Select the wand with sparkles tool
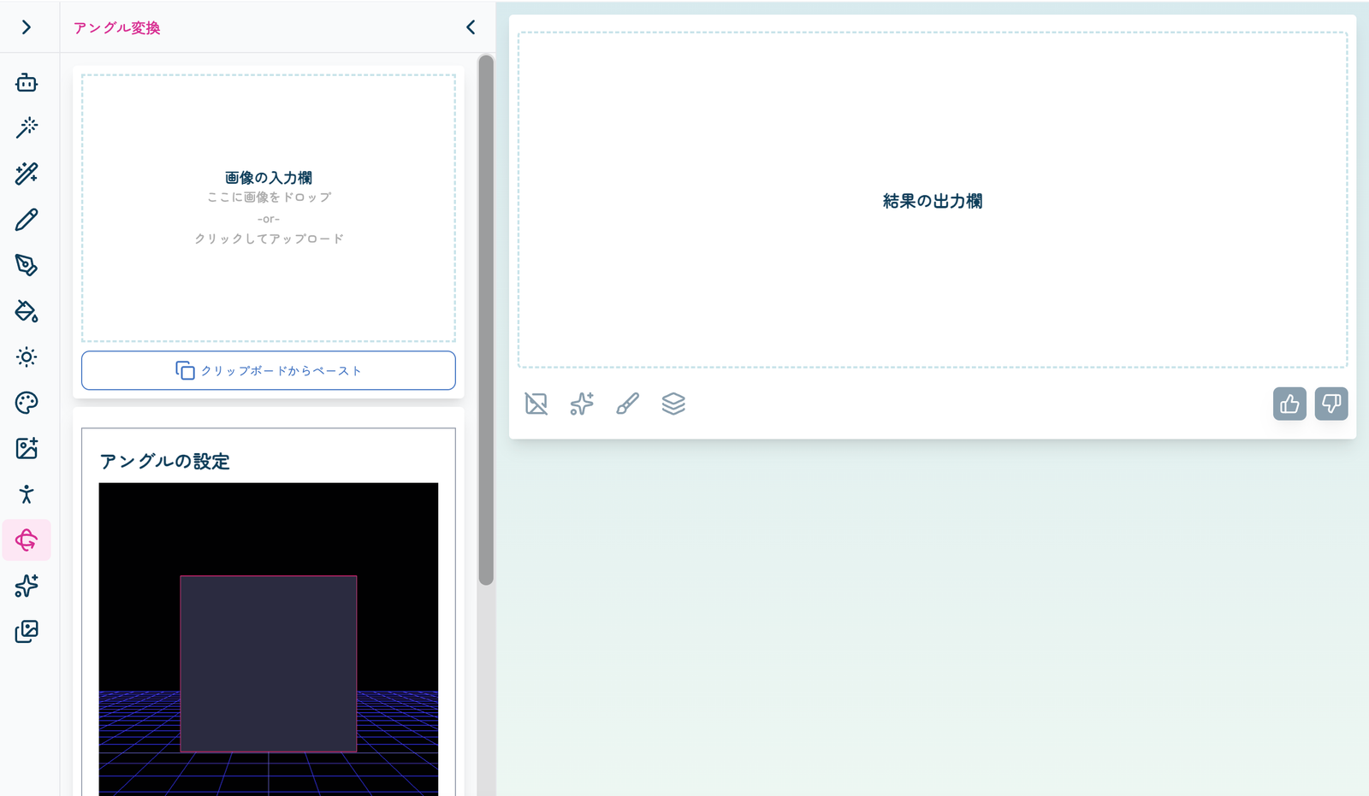Image resolution: width=1369 pixels, height=796 pixels. pyautogui.click(x=27, y=174)
